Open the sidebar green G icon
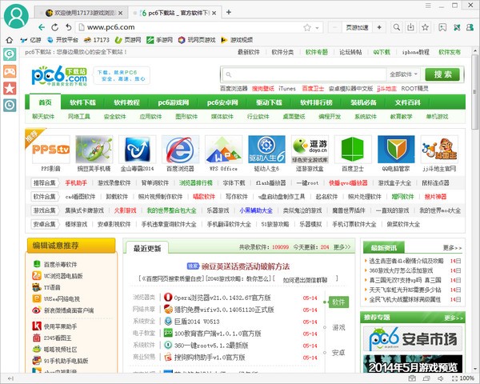The width and height of the screenshot is (480, 384). (10, 55)
